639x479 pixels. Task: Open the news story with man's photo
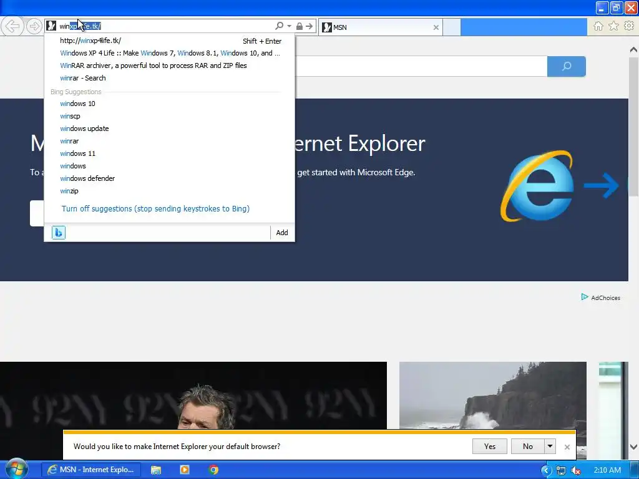point(193,395)
